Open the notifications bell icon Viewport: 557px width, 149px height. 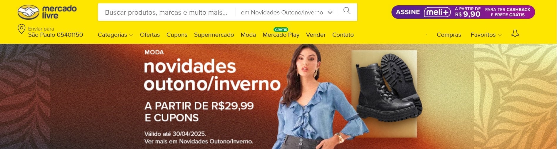(515, 33)
